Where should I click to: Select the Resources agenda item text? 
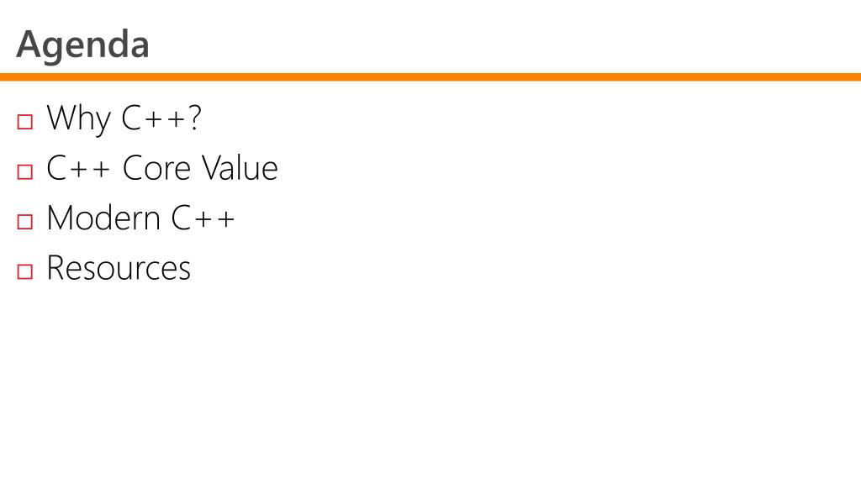(x=119, y=268)
